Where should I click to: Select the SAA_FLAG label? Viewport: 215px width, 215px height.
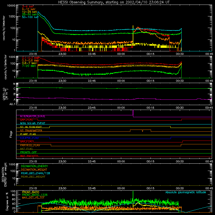[26, 142]
